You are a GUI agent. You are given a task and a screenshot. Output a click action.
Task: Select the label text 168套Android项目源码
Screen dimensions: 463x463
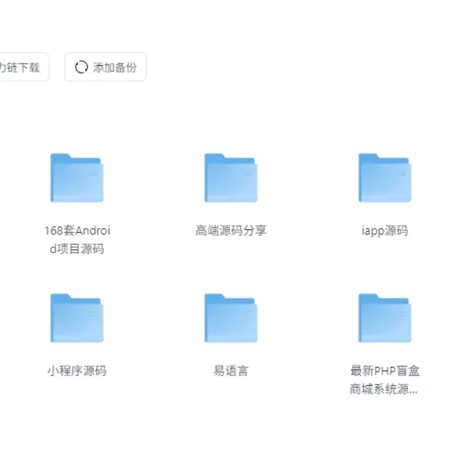pos(77,240)
